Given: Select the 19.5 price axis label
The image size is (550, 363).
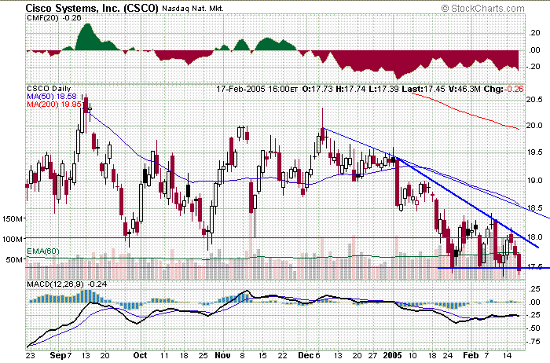Looking at the screenshot, I should [534, 152].
